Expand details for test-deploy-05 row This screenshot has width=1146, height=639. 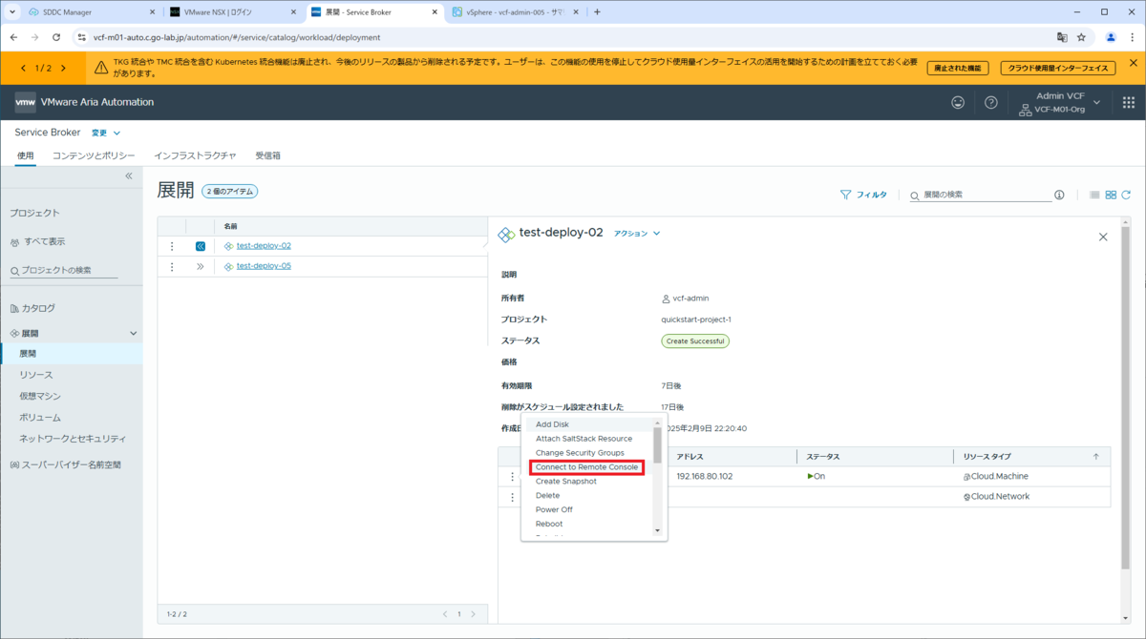click(201, 267)
